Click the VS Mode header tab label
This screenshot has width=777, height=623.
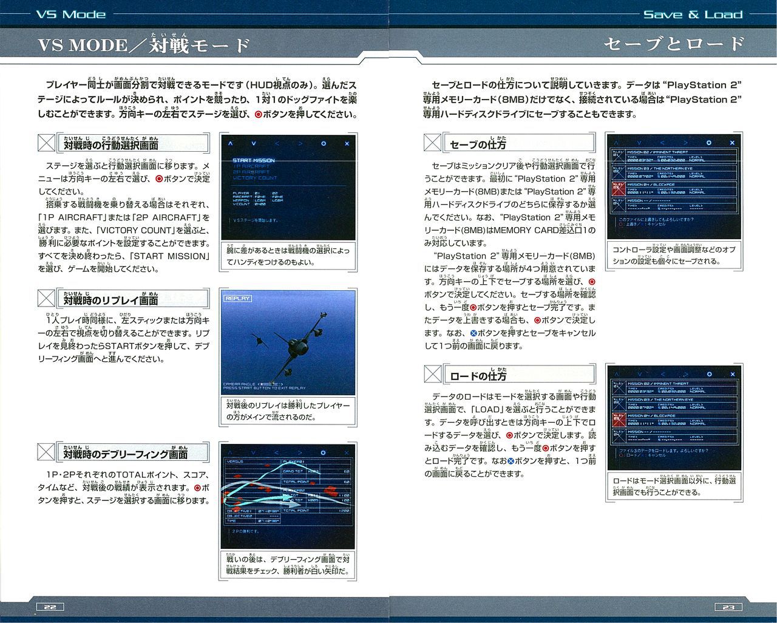click(x=70, y=14)
